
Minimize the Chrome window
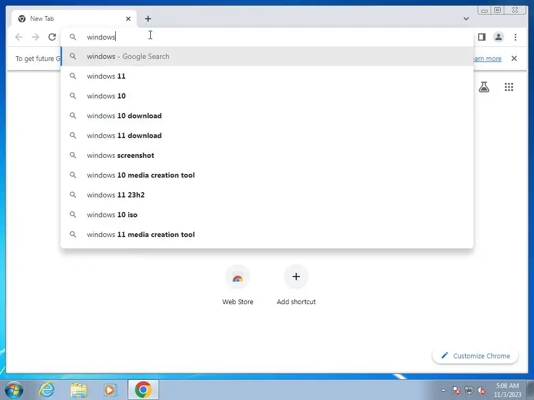click(x=484, y=10)
